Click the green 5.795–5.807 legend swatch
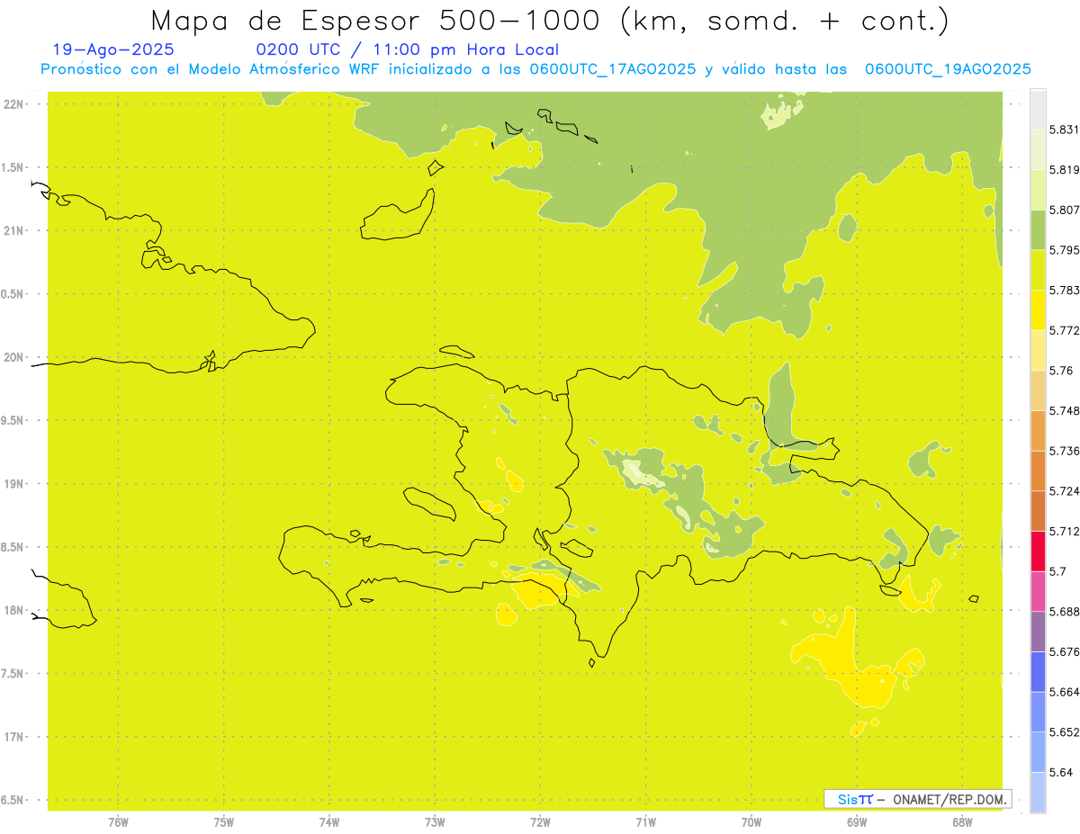The height and width of the screenshot is (834, 1080). 1038,229
